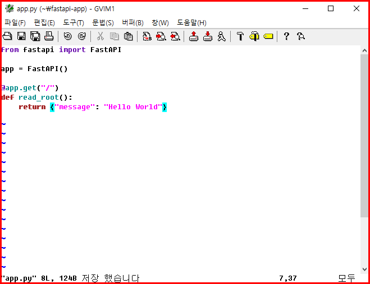Click the GVim application icon in title bar
370x284 pixels.
point(10,9)
